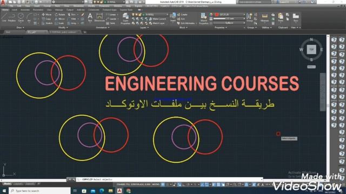Viewport: 346px width, 194px height.
Task: Click AutoCAD icon in taskbar
Action: click(x=119, y=191)
